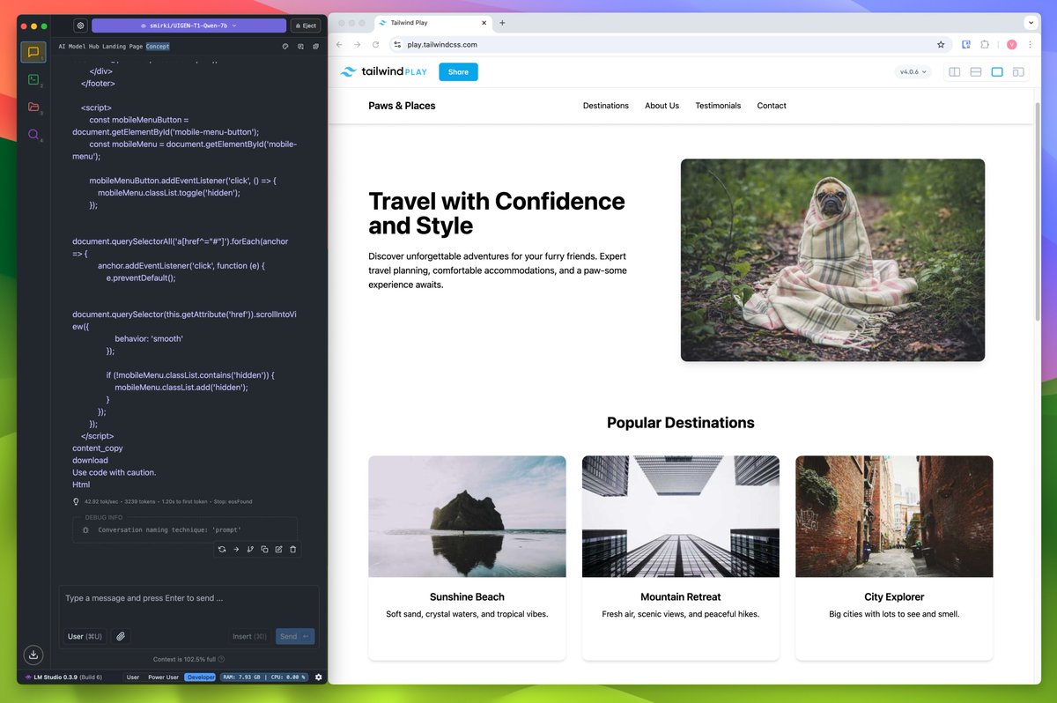Open Tailwind version v4.0.6 dropdown
The height and width of the screenshot is (703, 1057).
(x=913, y=71)
